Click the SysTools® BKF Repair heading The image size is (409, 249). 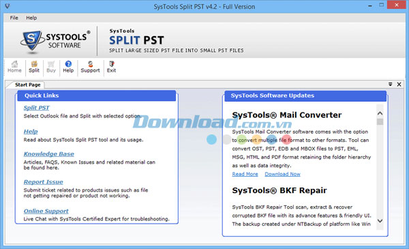[x=279, y=190]
